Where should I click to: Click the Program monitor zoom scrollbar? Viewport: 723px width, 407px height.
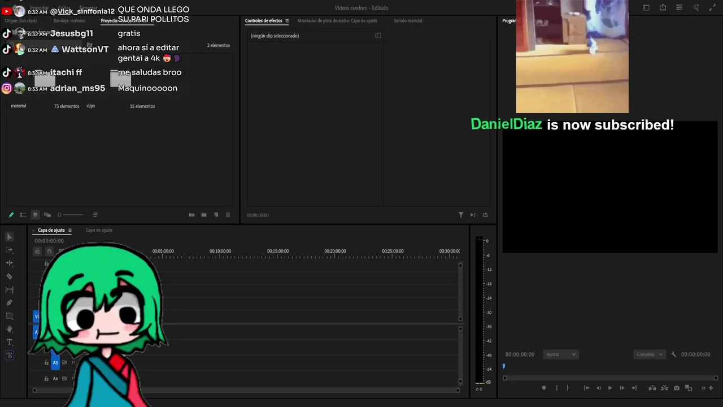(610, 378)
